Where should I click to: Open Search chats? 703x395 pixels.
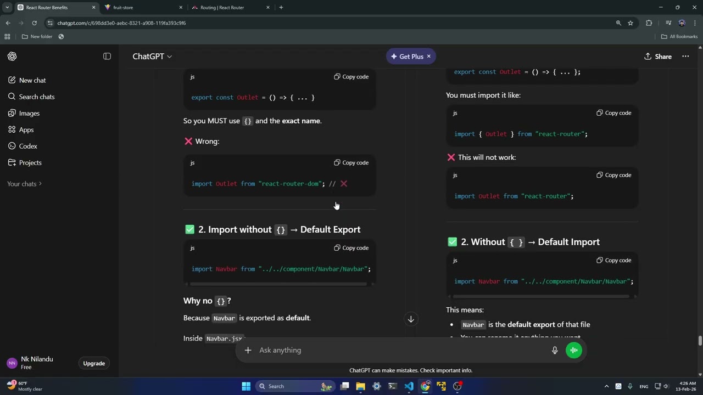(x=37, y=97)
